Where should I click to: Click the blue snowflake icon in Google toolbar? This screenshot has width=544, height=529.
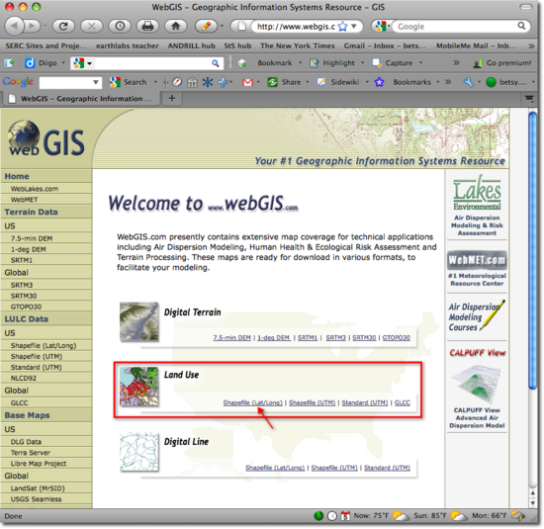pos(208,82)
